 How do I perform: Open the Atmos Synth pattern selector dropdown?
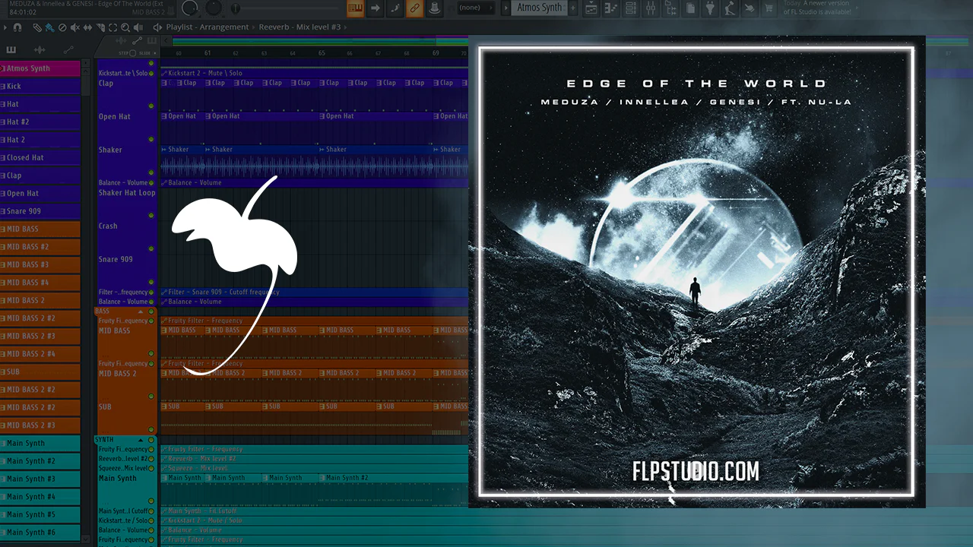(539, 8)
